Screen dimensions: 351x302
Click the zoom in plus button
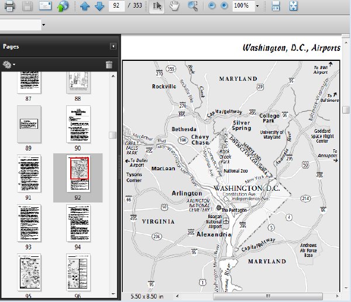224,6
